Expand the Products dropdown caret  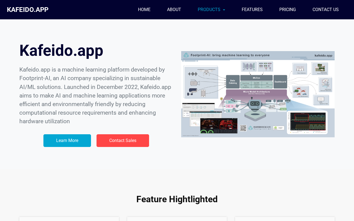224,10
